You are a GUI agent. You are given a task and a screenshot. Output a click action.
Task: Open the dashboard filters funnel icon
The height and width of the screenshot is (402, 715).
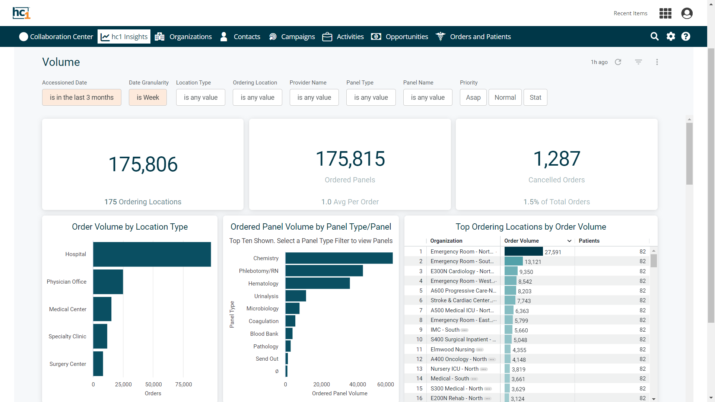coord(638,62)
